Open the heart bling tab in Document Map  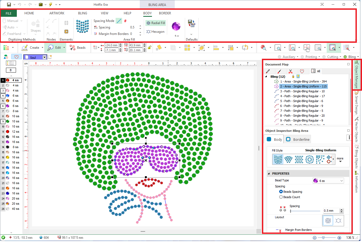click(302, 71)
